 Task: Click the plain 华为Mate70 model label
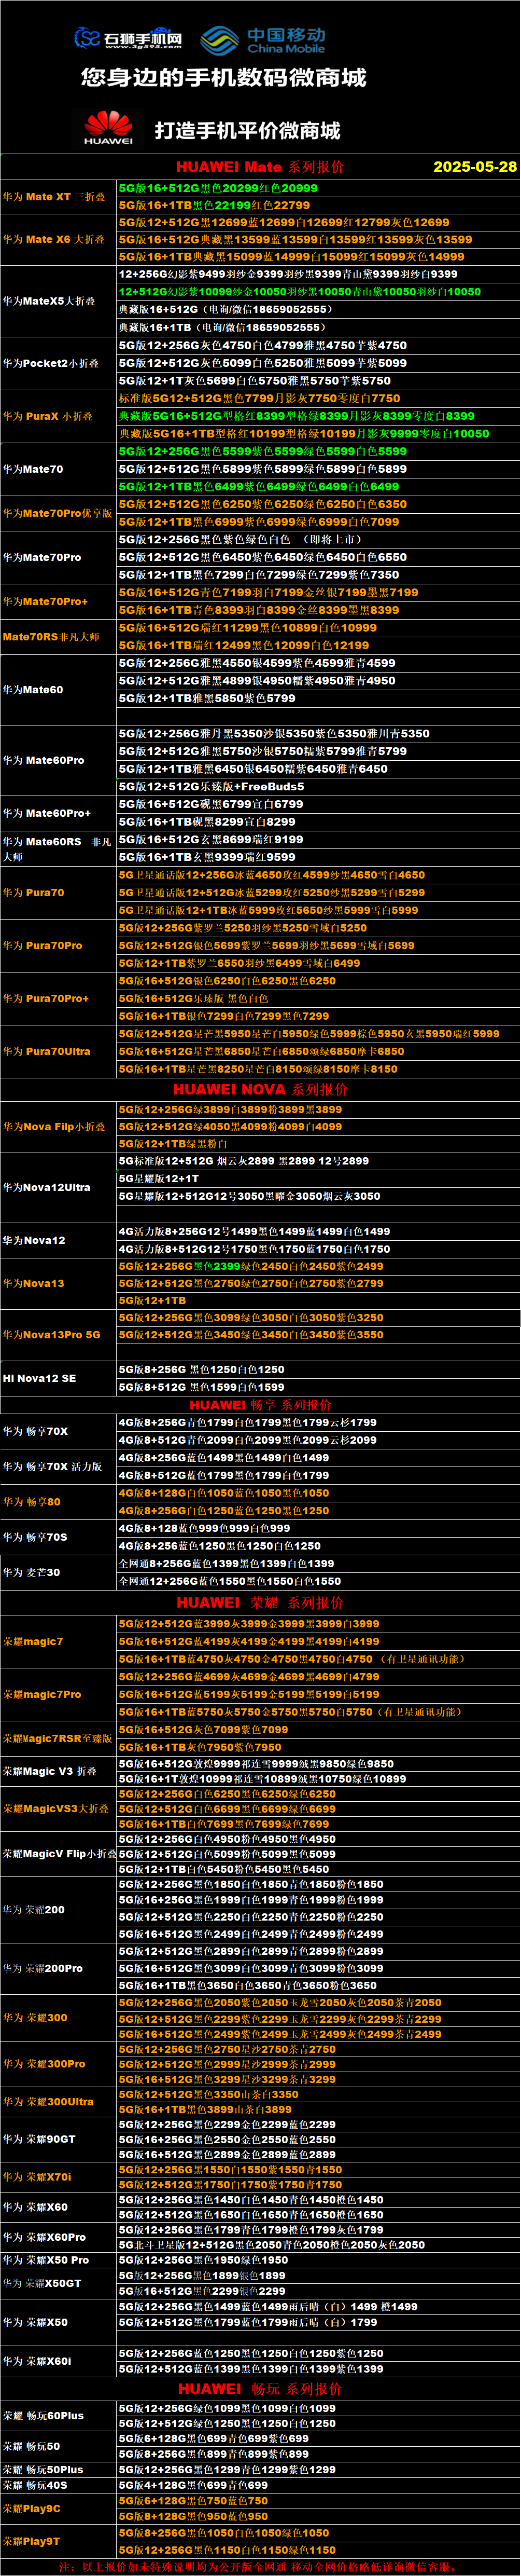click(33, 469)
